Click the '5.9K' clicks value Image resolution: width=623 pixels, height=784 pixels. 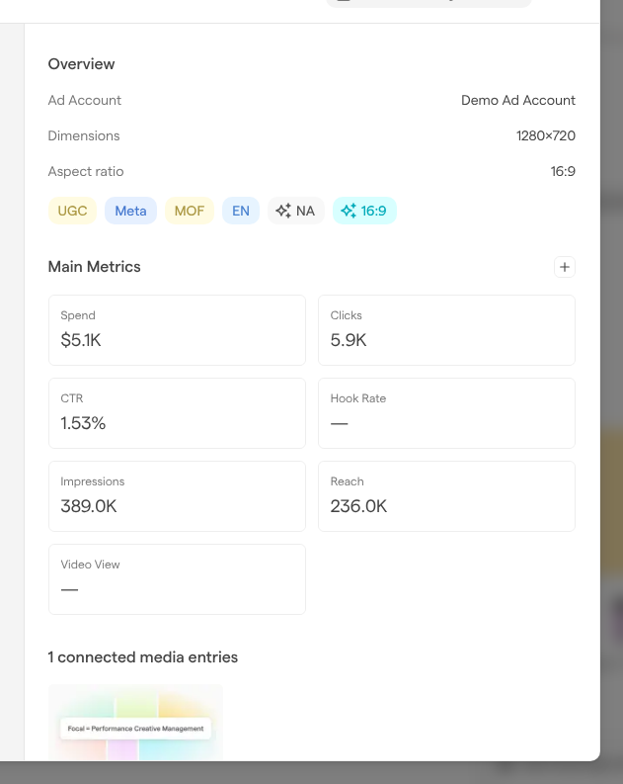tap(349, 340)
